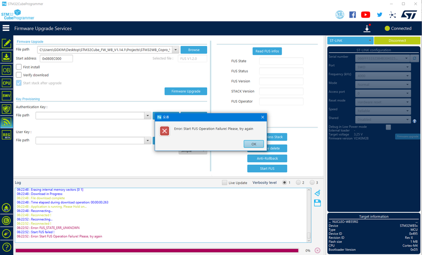422x255 pixels.
Task: Select verbosity level 3
Action: pyautogui.click(x=312, y=183)
